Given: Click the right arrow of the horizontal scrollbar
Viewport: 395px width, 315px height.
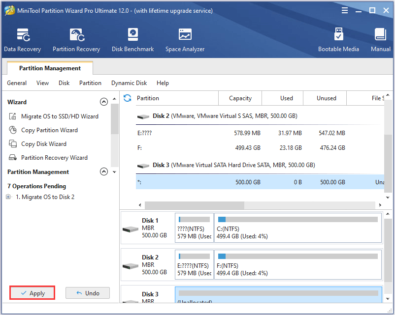Looking at the screenshot, I should (x=380, y=205).
